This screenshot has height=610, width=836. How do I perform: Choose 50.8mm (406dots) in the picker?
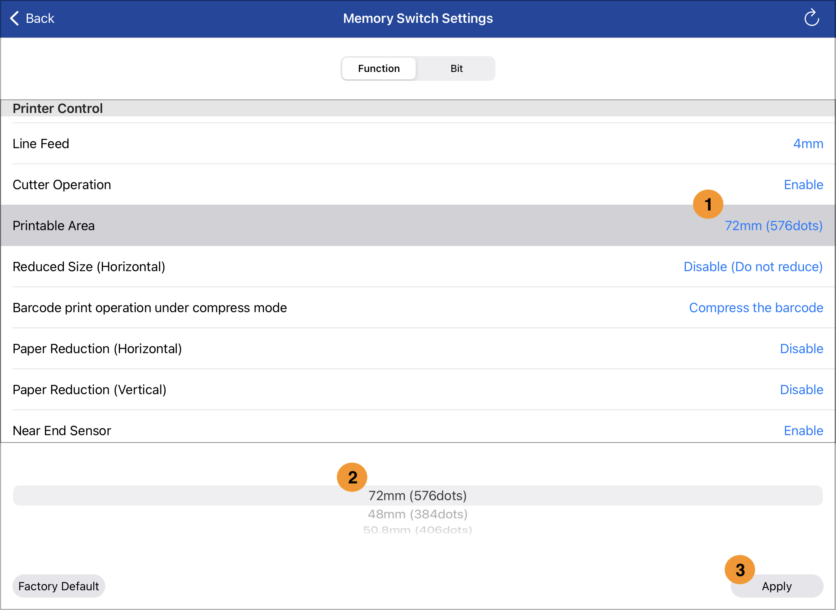(x=418, y=530)
